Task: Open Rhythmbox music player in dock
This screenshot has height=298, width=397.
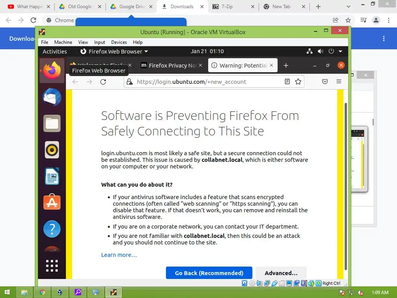Action: 52,150
